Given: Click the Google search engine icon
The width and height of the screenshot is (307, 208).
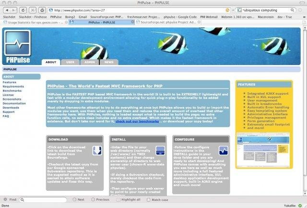Looking at the screenshot, I should [239, 10].
